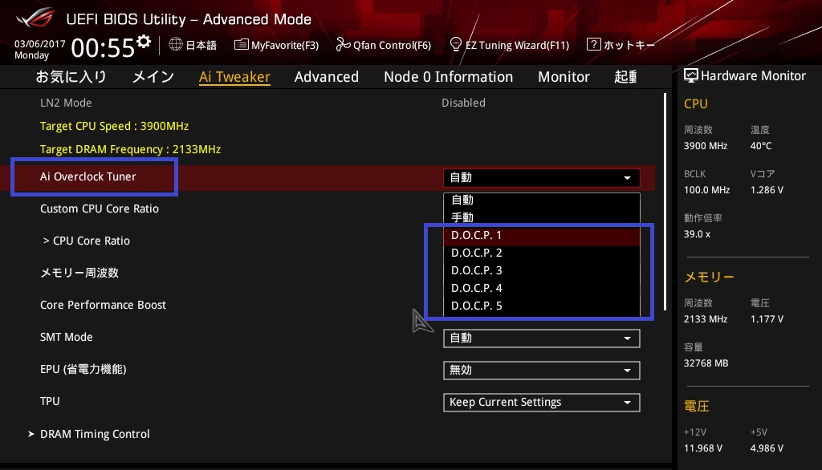Click Qfan Control(F6) label
Screen dimensions: 822x470
(392, 45)
